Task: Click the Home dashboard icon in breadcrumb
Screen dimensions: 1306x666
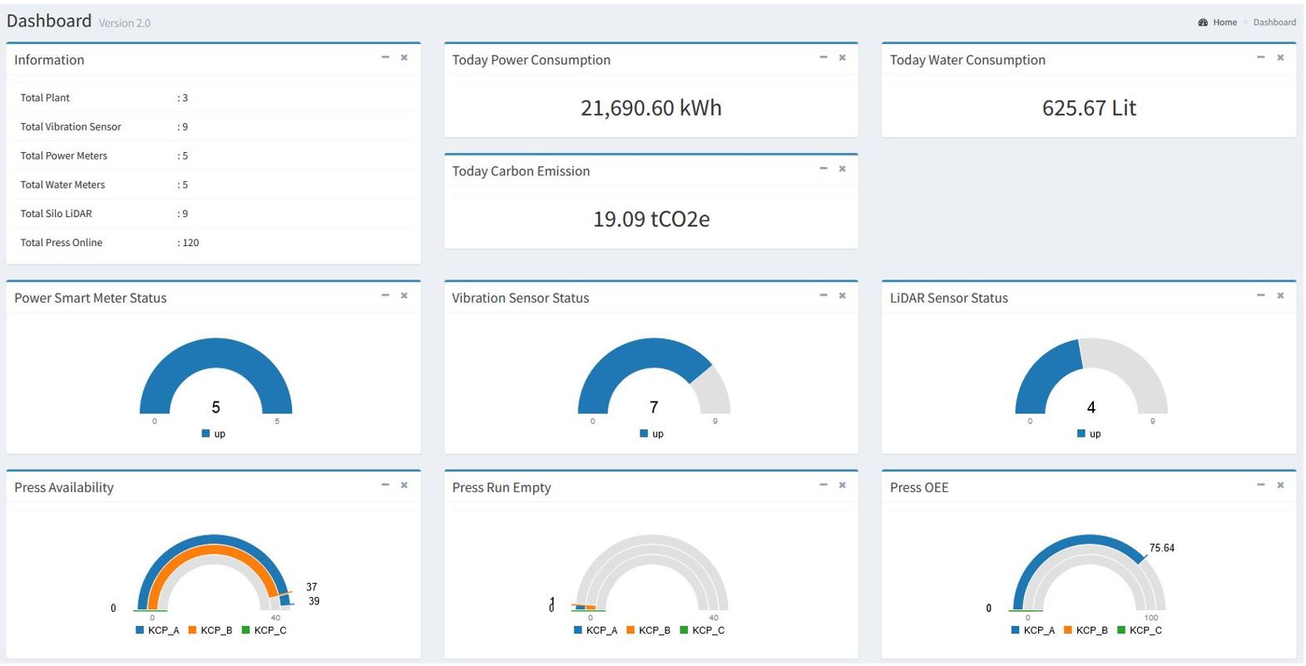Action: click(x=1203, y=22)
